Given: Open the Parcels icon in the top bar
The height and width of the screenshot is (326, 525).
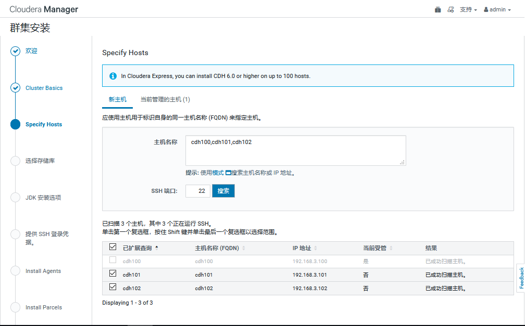Looking at the screenshot, I should click(x=438, y=9).
